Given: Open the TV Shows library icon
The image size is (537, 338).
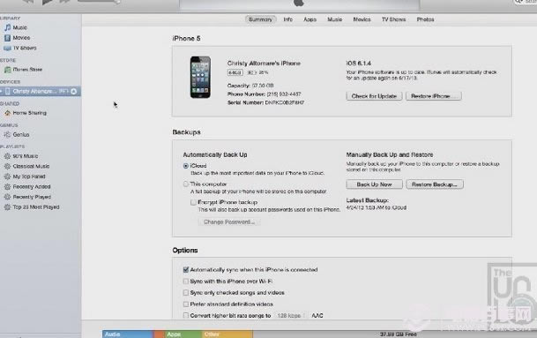Looking at the screenshot, I should pos(7,48).
